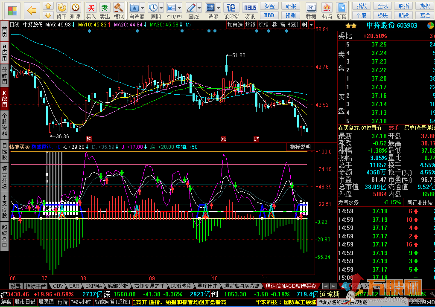Screen dimensions: 435x307
Task: Expand the 自选股 dropdown arrow
Action: tap(143, 8)
